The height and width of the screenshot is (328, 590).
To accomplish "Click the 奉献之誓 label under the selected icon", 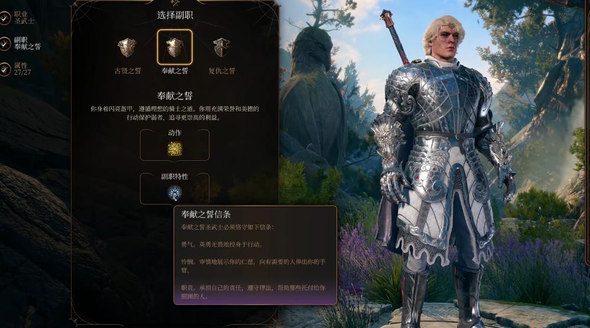I will click(x=175, y=70).
